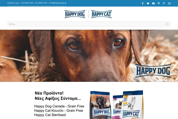Click the Happy Cat header logo

(101, 14)
